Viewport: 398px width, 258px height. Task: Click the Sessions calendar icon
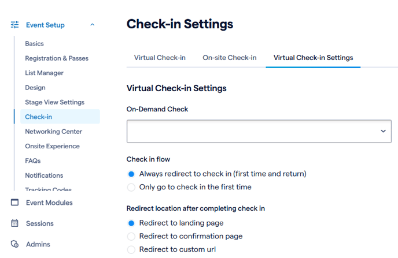pos(14,223)
